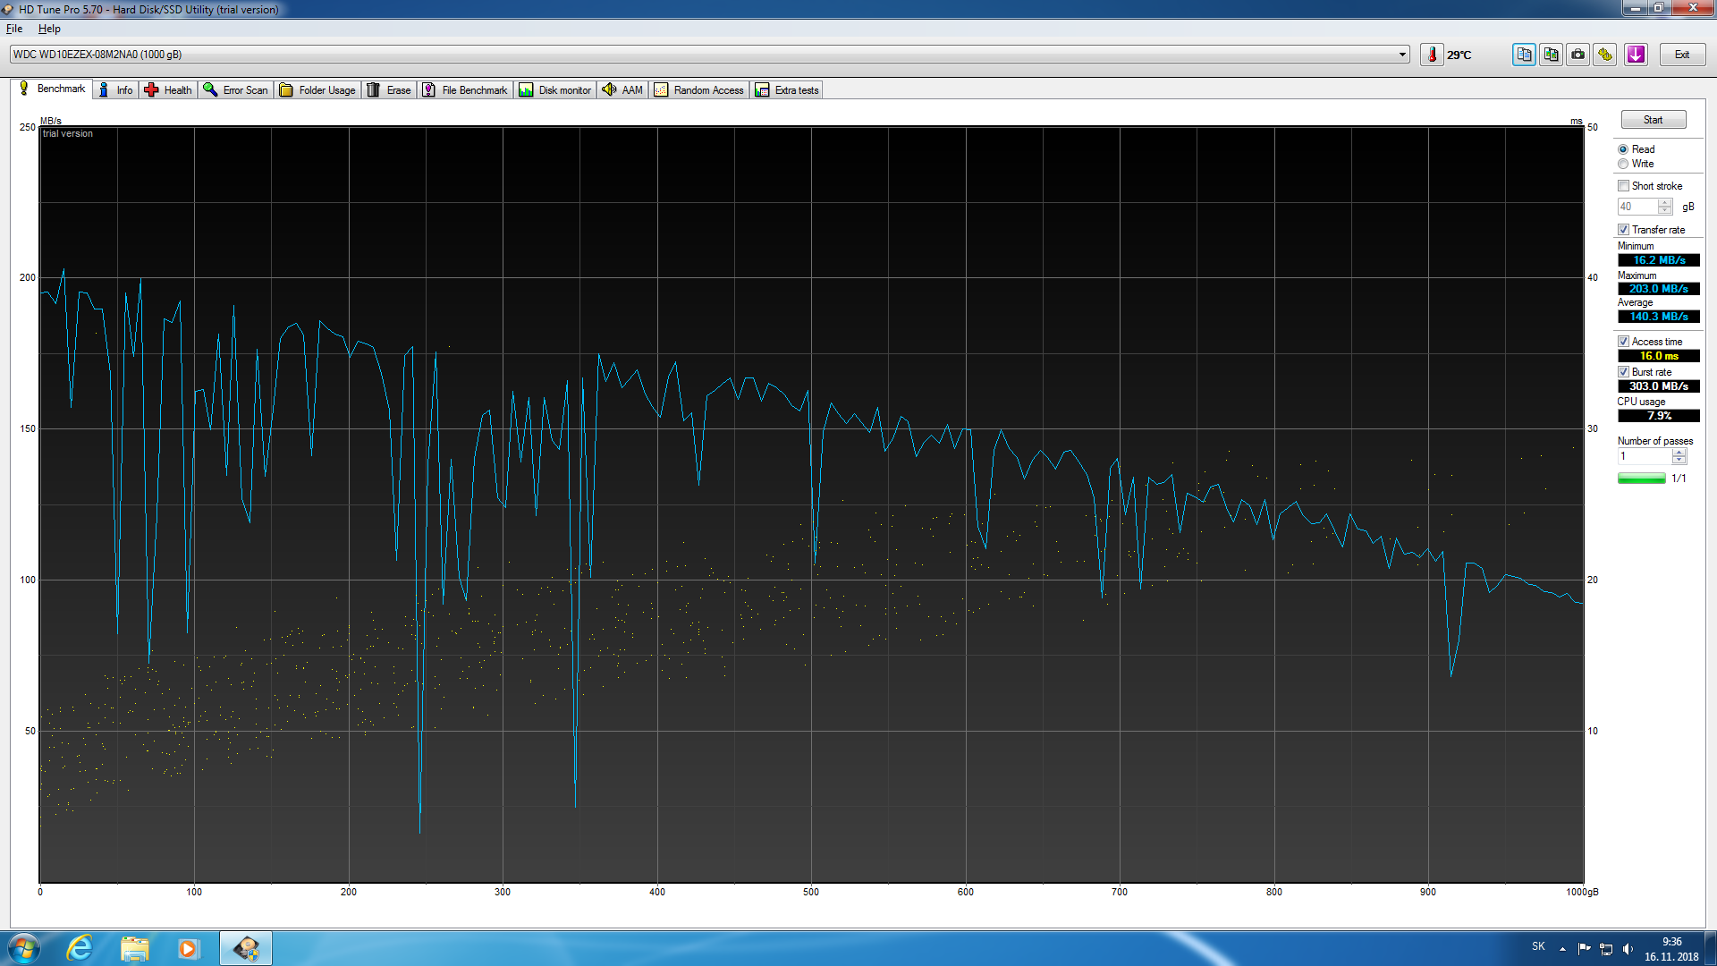Open Internet Explorer from the taskbar

(80, 948)
